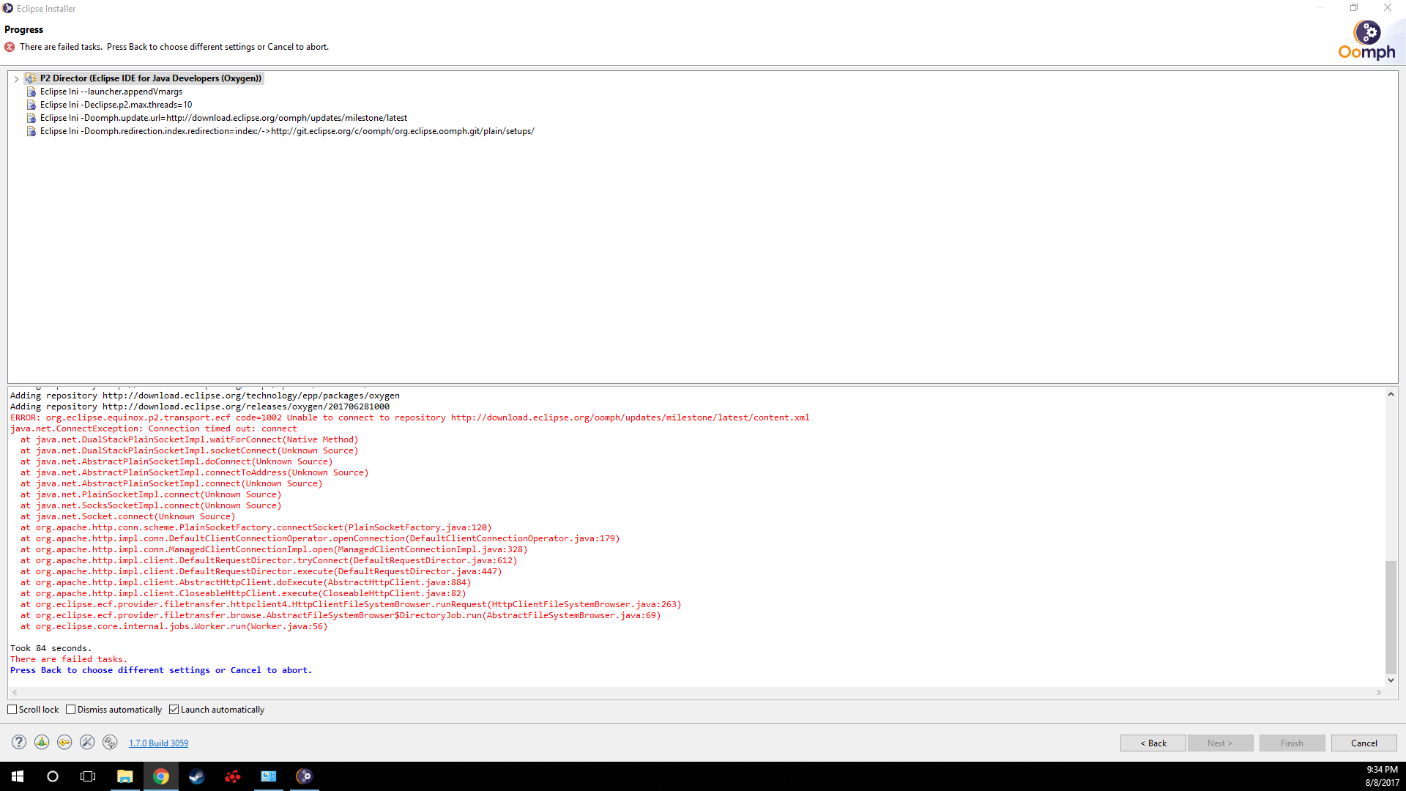Click the Cancel button
The width and height of the screenshot is (1406, 791).
pyautogui.click(x=1364, y=743)
